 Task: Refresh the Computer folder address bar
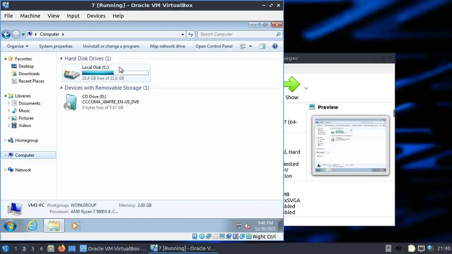191,34
